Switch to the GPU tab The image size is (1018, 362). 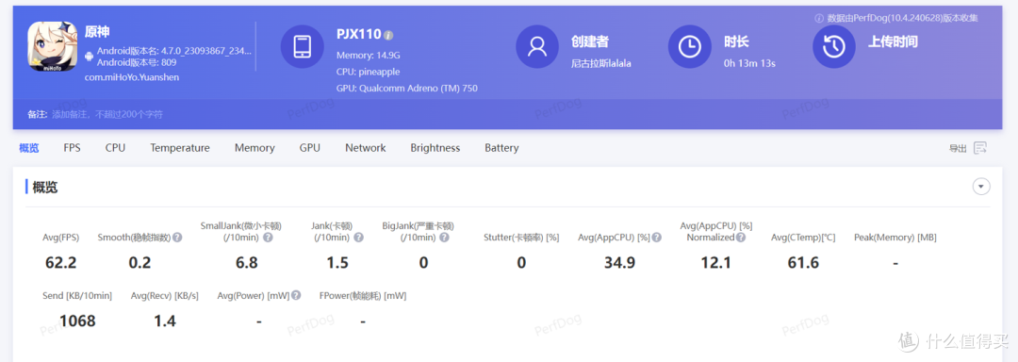(310, 148)
